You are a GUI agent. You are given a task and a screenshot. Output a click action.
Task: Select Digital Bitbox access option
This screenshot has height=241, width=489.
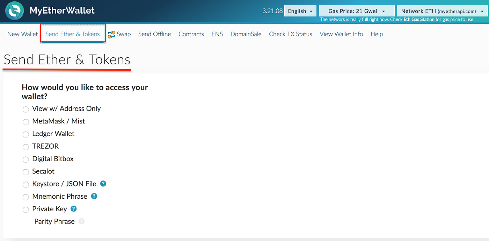coord(25,160)
